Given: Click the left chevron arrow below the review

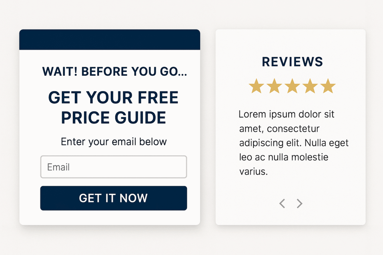Looking at the screenshot, I should tap(282, 203).
